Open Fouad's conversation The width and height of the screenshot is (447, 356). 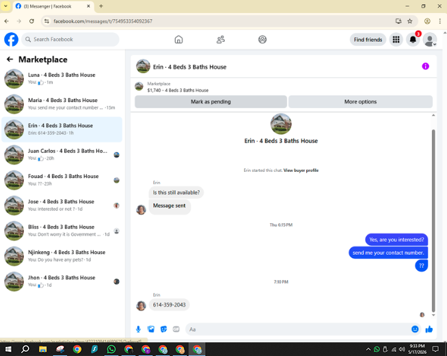tap(62, 180)
